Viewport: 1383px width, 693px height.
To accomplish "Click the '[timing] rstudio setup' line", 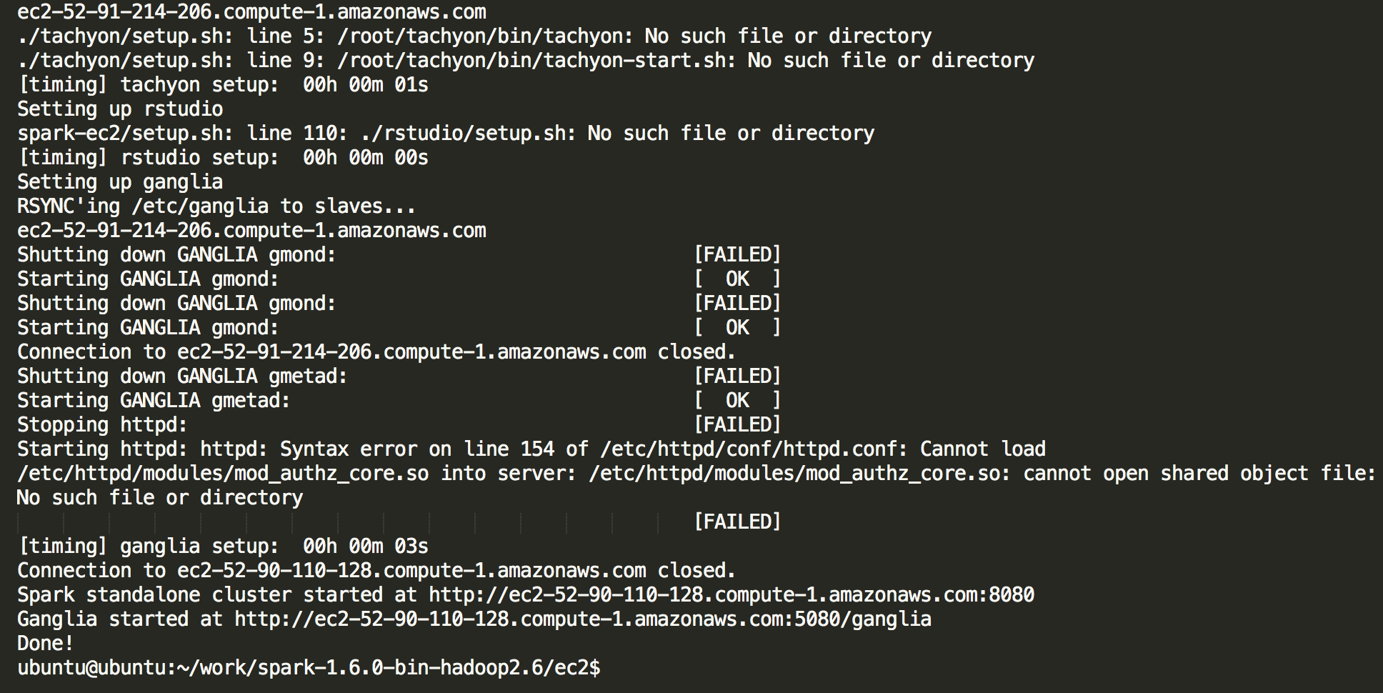I will click(223, 158).
